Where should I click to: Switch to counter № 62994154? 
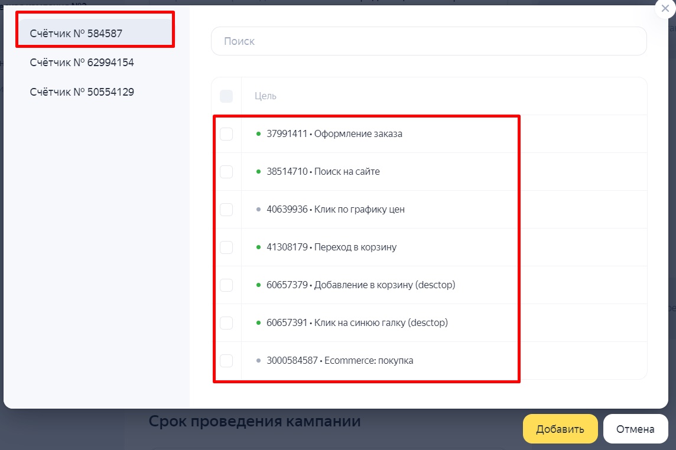[82, 63]
